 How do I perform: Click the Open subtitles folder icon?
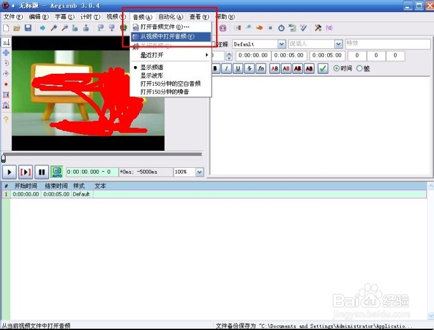17,28
